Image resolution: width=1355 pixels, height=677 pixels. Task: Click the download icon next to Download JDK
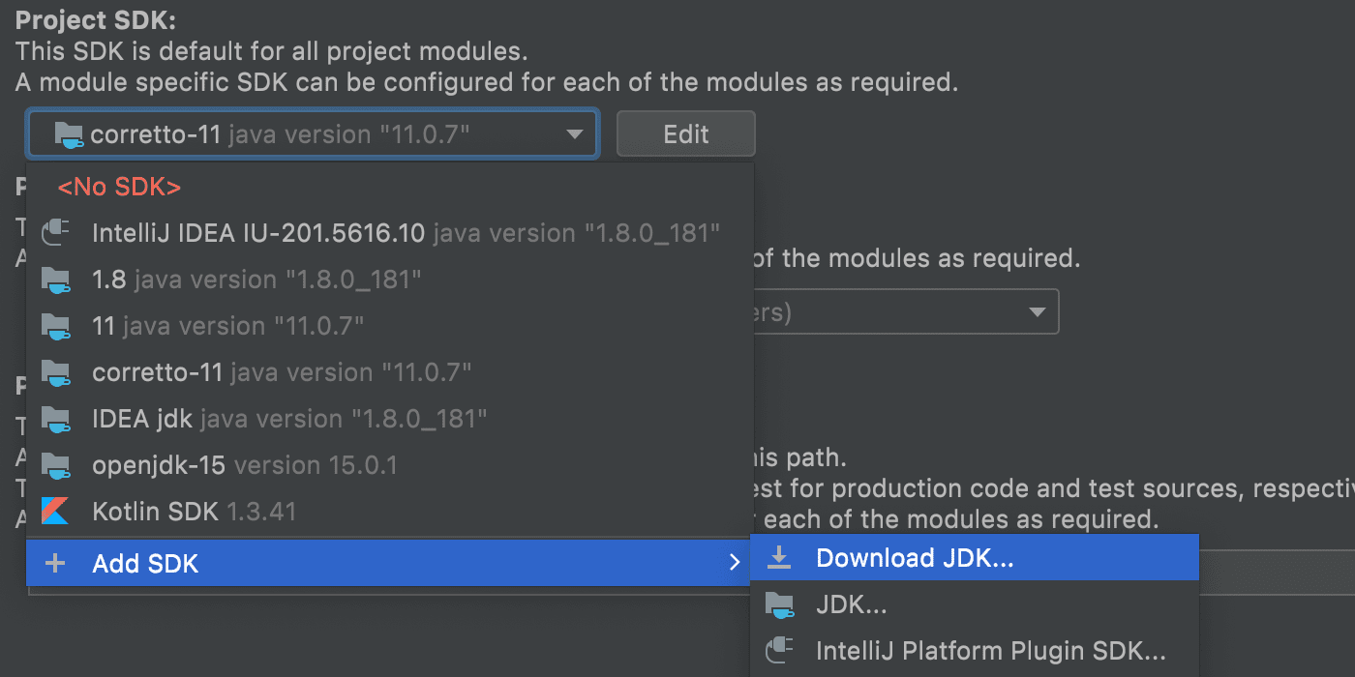(x=780, y=556)
